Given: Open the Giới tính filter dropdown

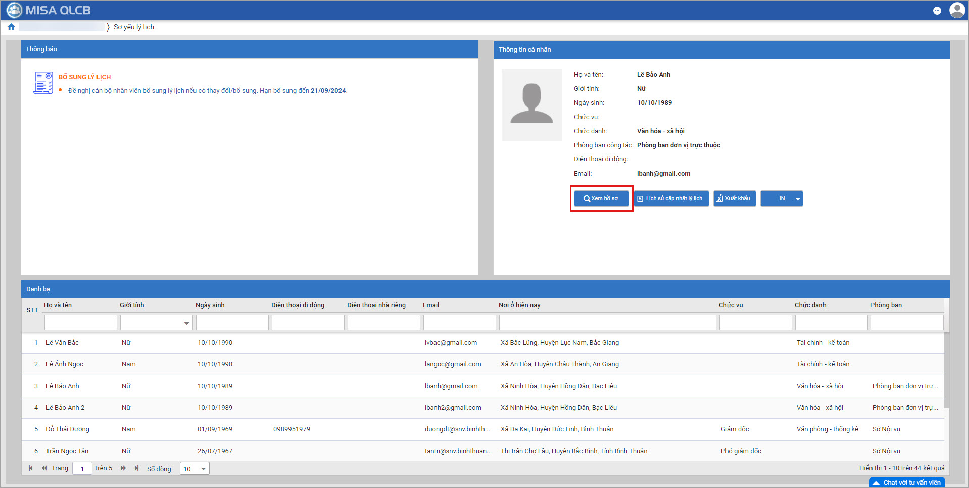Looking at the screenshot, I should click(x=186, y=323).
